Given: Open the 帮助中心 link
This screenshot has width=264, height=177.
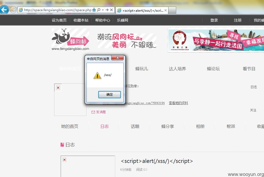Looking at the screenshot, I should click(102, 20).
